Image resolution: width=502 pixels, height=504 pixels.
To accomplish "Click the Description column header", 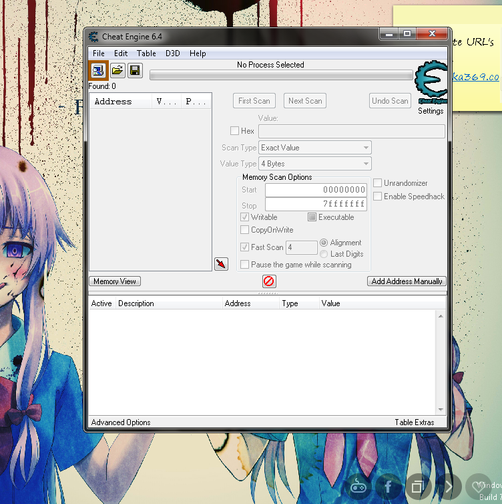I will click(169, 303).
